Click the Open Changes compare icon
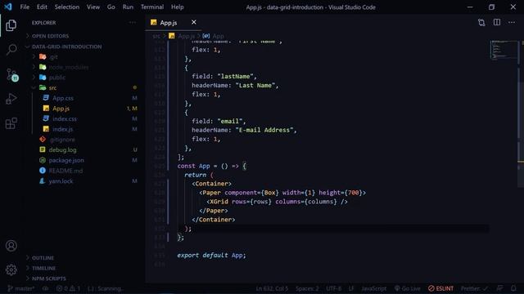 coord(481,23)
